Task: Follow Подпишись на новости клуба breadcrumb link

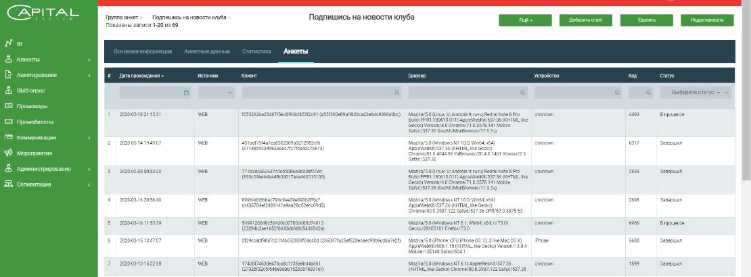Action: click(x=189, y=17)
